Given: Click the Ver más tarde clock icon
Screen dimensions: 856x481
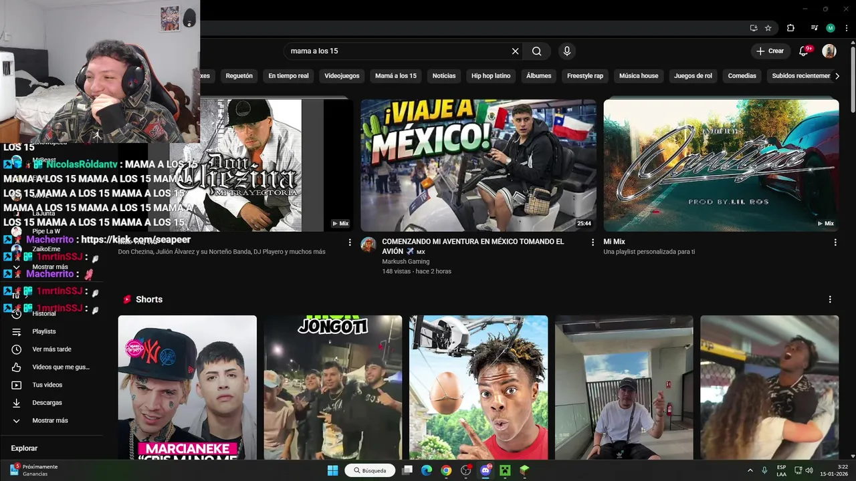Looking at the screenshot, I should (17, 349).
